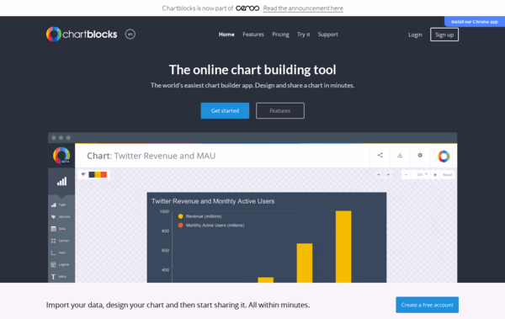Click the dark blue palette swatch

point(92,174)
